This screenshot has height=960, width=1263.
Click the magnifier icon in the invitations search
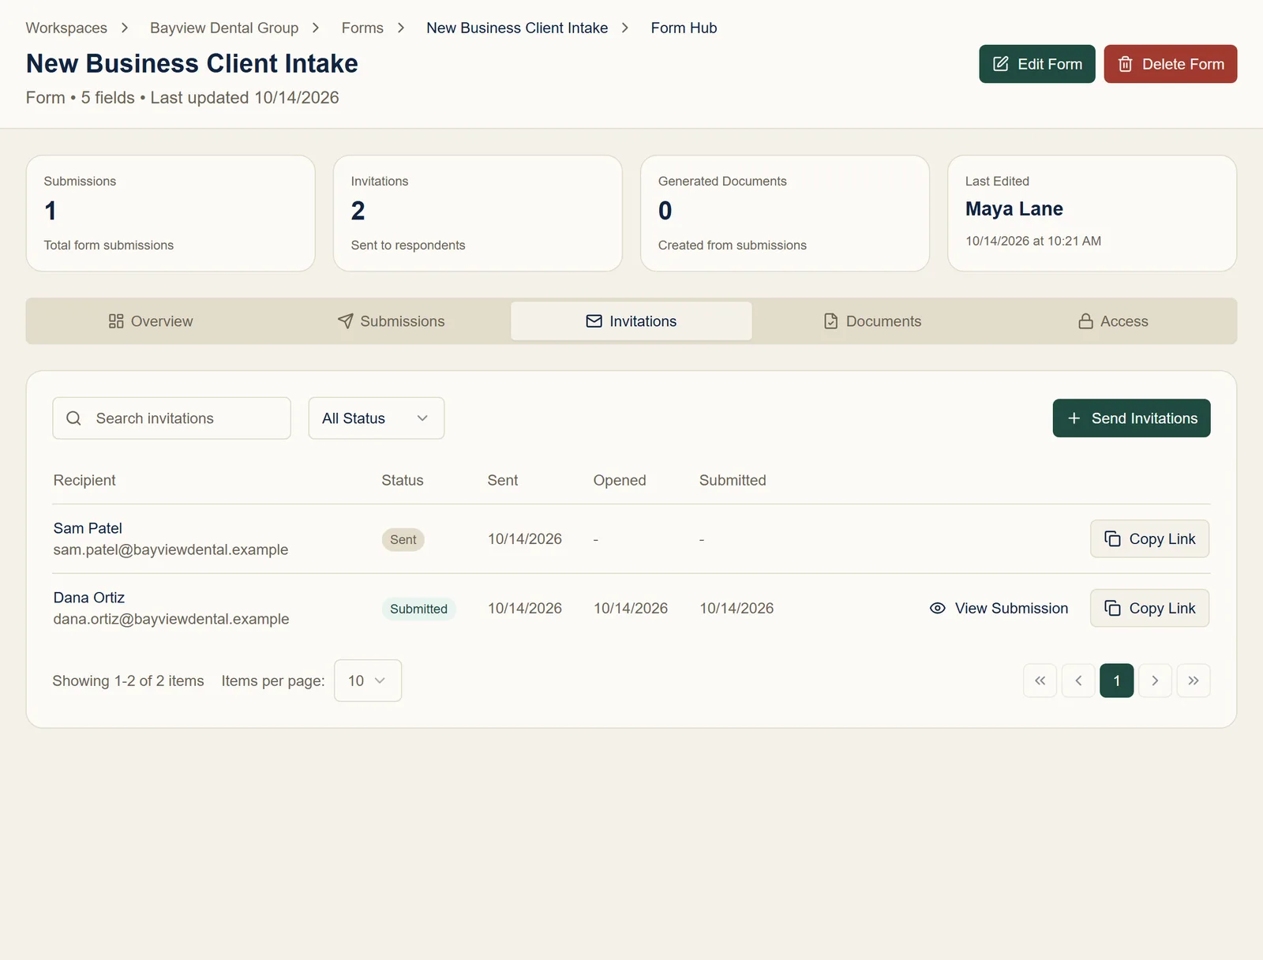pos(73,418)
